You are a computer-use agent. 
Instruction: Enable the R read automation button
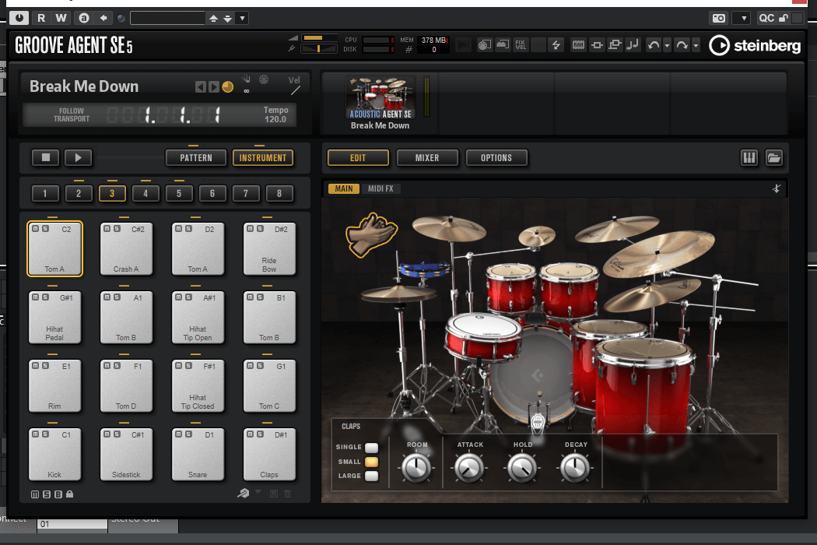(x=41, y=18)
